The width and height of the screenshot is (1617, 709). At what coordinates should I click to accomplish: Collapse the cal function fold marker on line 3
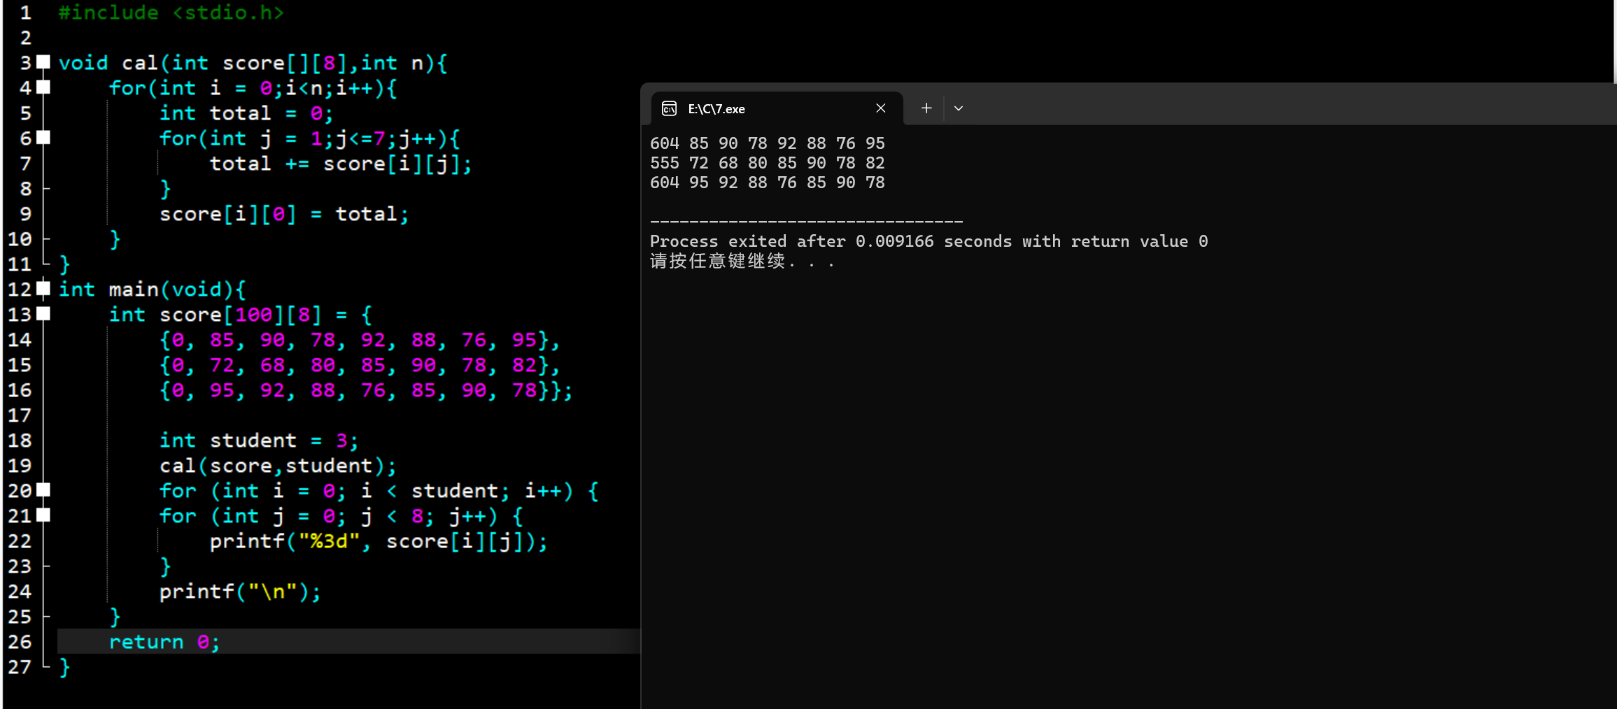pos(43,62)
